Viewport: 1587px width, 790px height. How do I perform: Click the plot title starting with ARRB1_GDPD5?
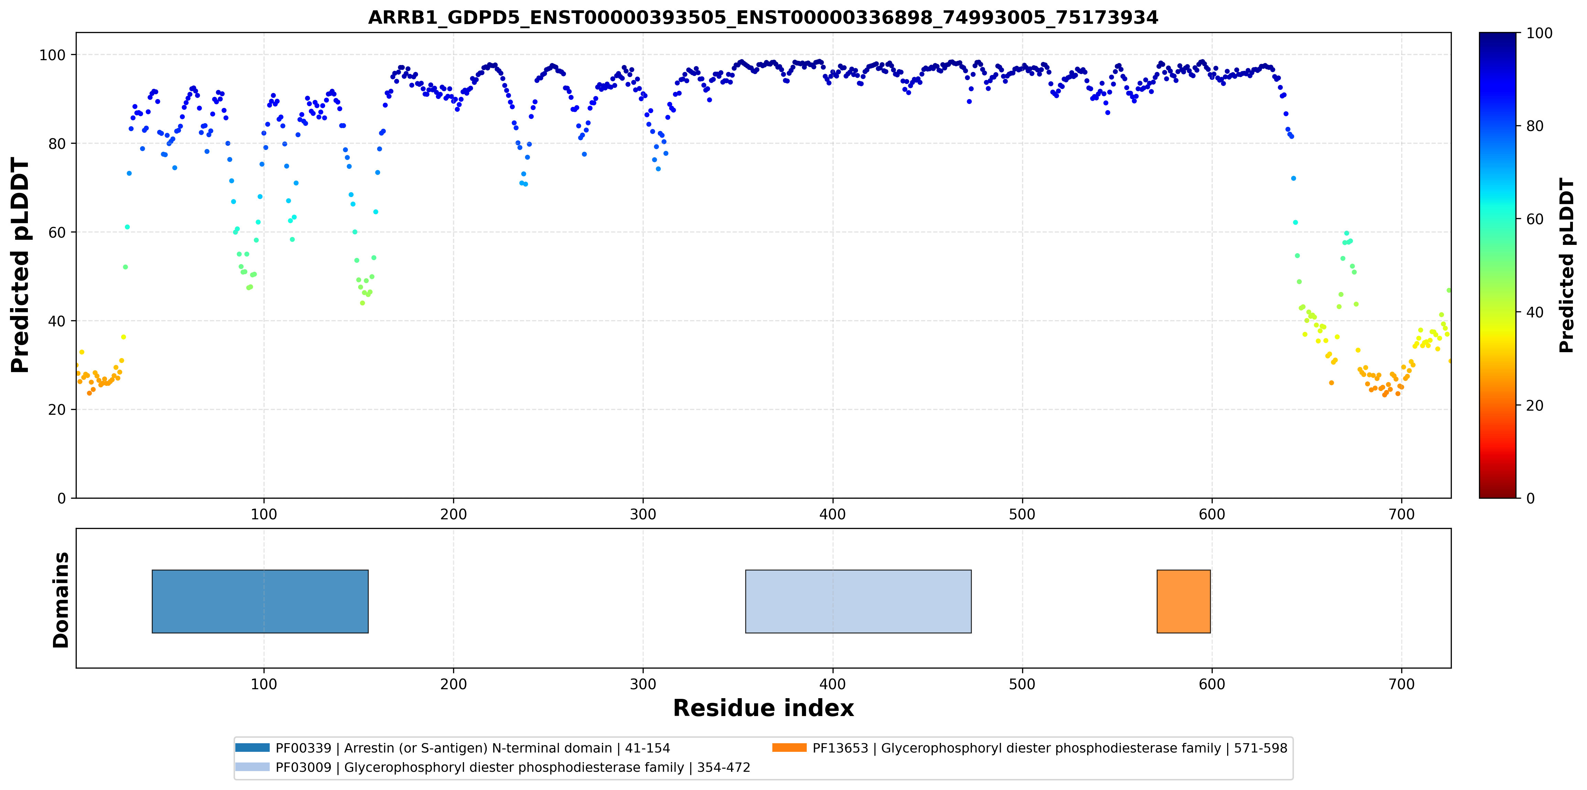pos(763,17)
